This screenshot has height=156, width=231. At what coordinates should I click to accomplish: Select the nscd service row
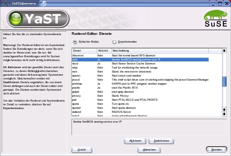click(x=140, y=64)
